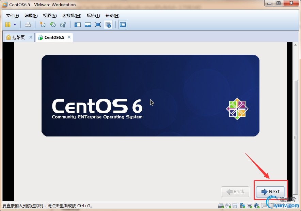
Task: Click the hard disk status icon
Action: click(x=221, y=206)
